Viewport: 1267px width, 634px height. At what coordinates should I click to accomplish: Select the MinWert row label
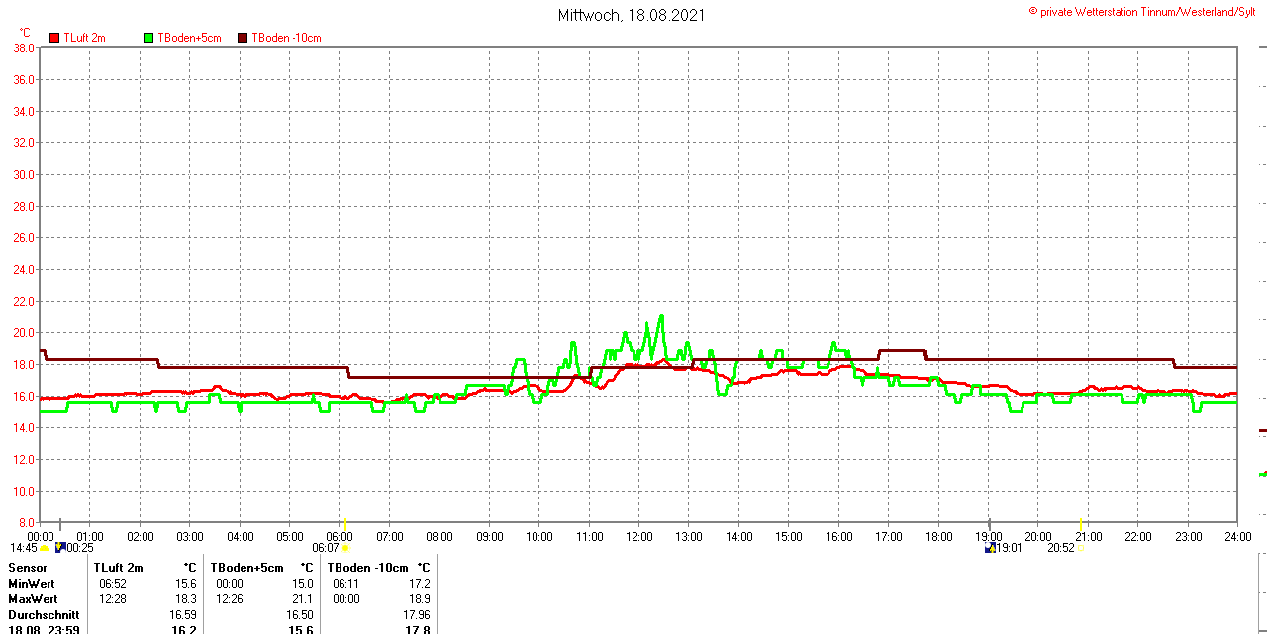tap(32, 584)
